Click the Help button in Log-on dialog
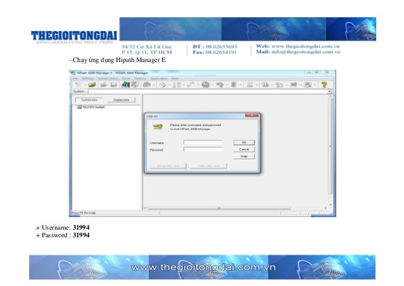The image size is (404, 286). click(244, 156)
